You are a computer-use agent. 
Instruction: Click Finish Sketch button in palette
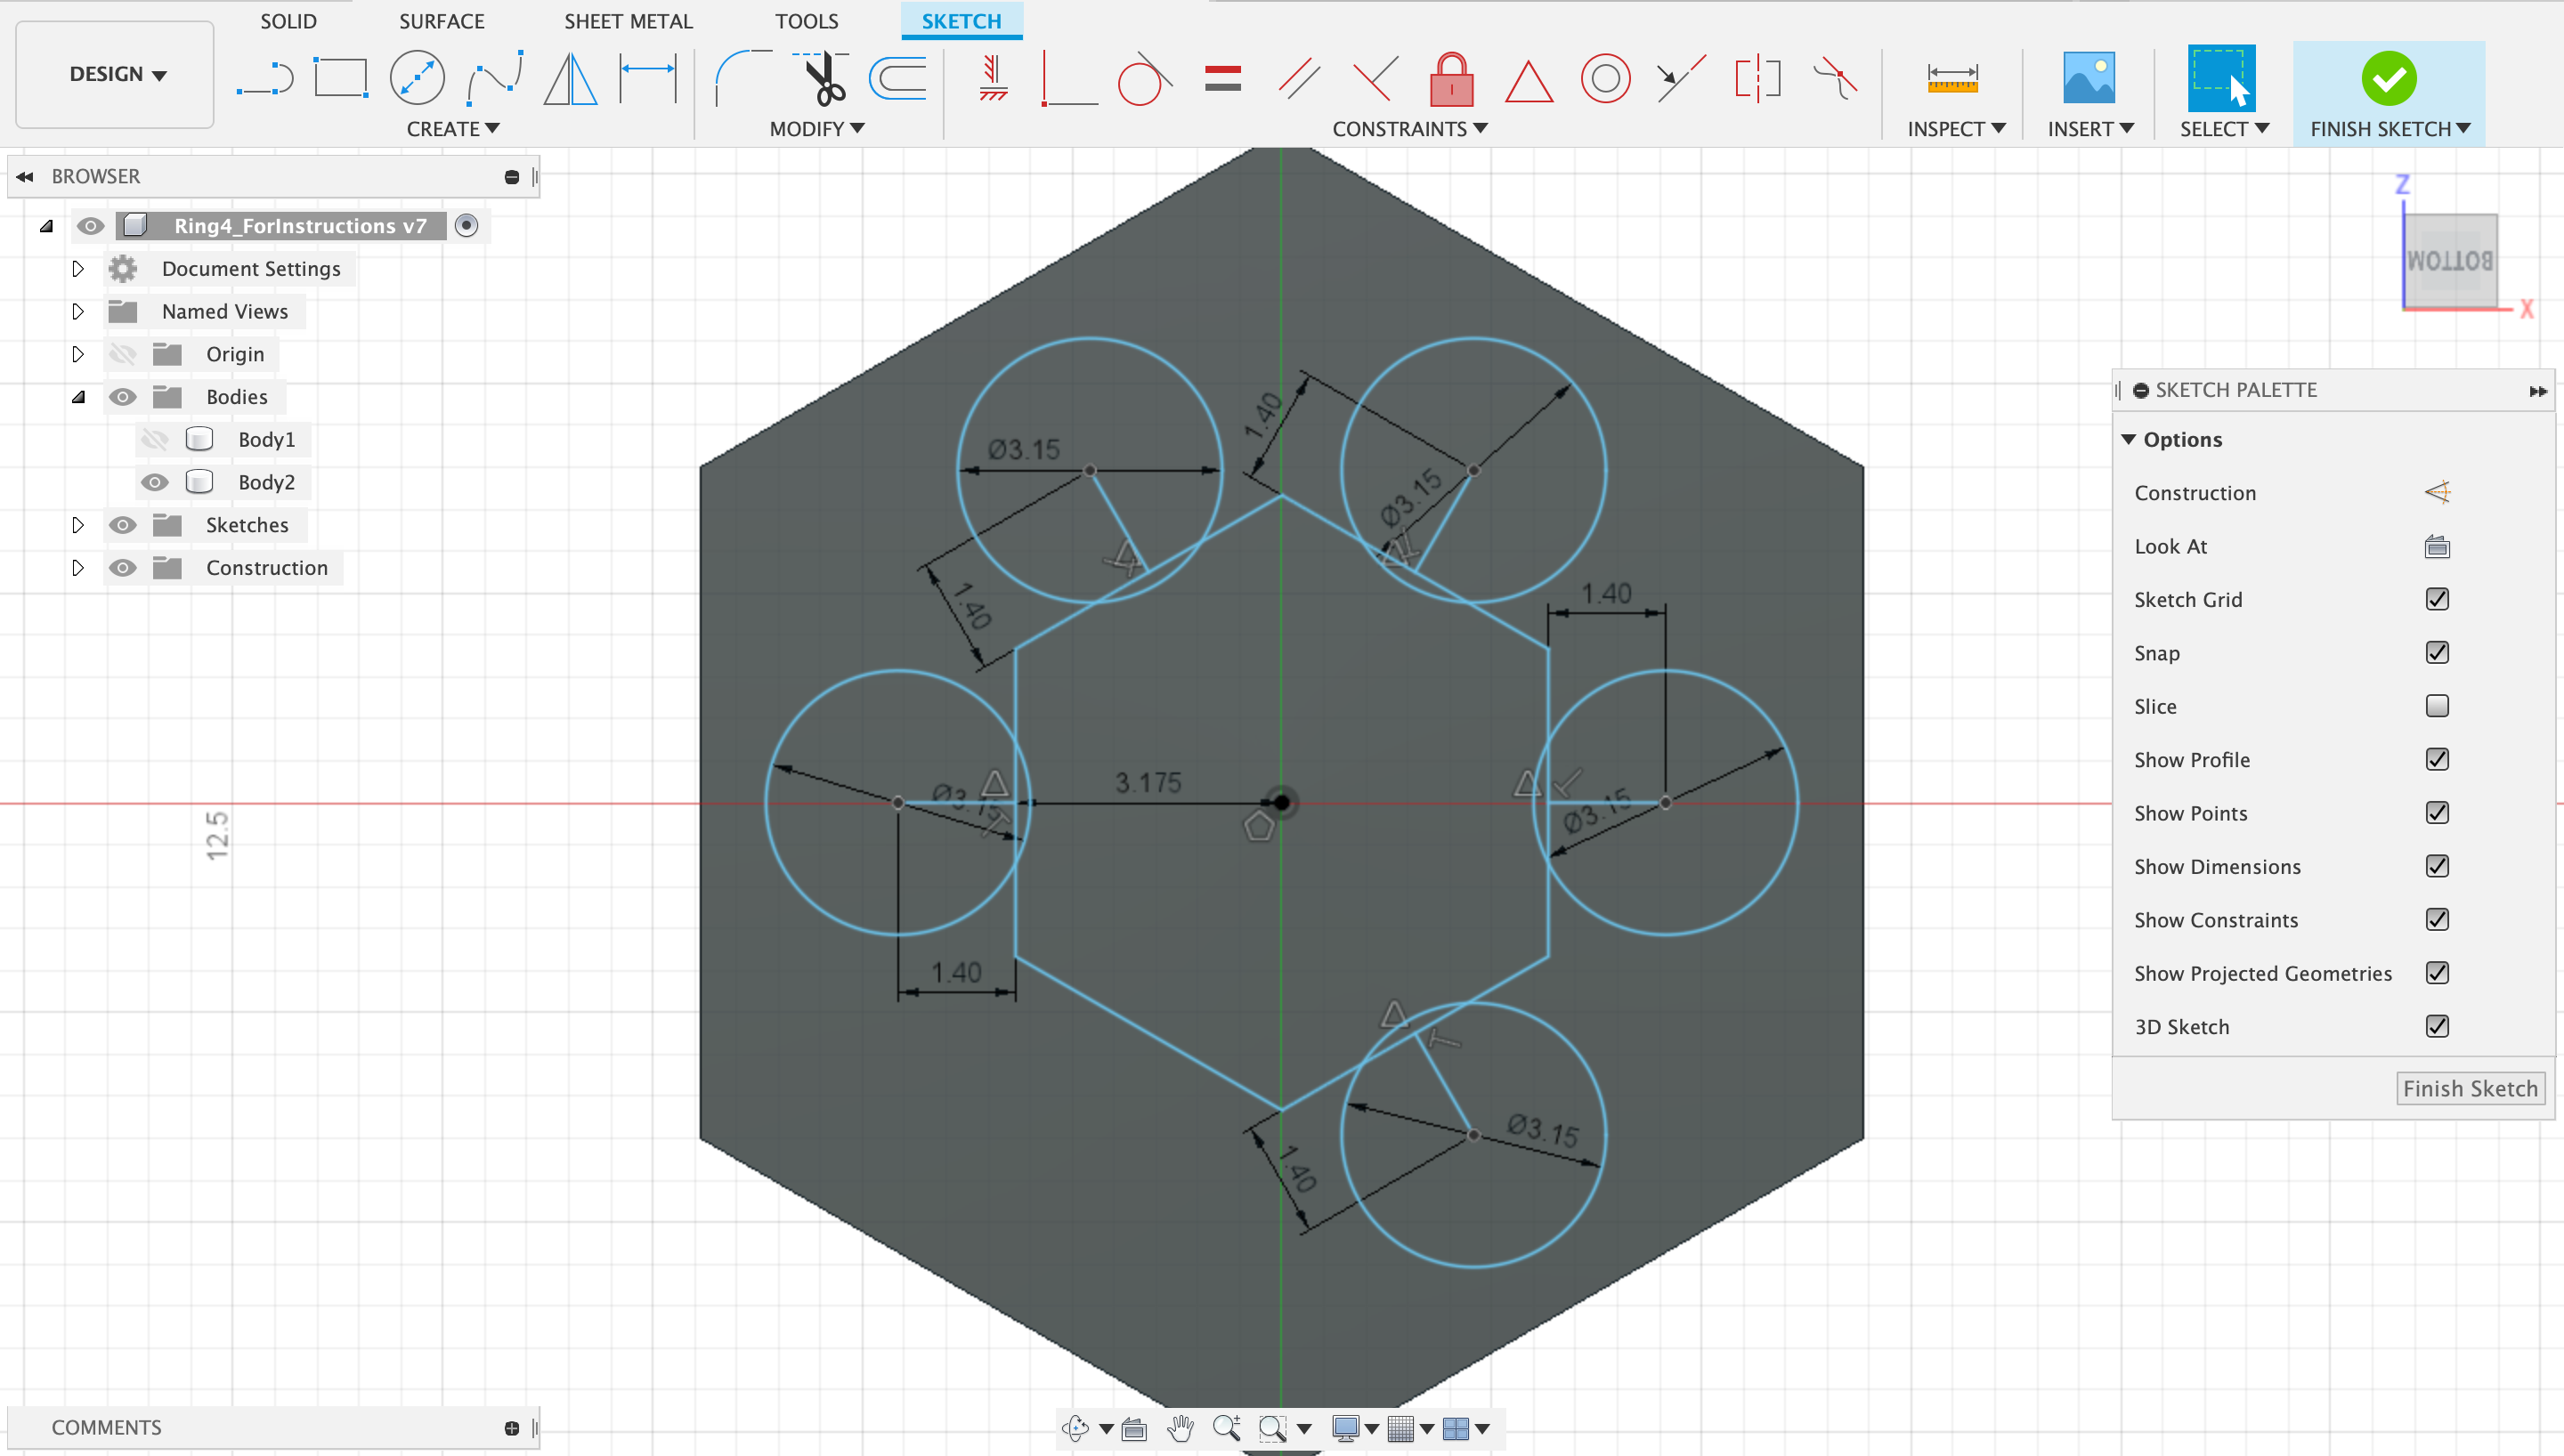2469,1088
